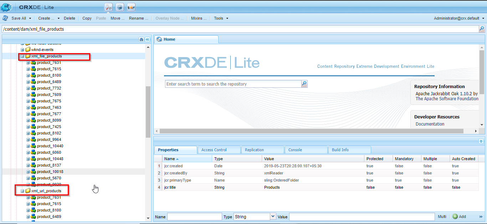
Task: Open The Apache Software Foundation link
Action: click(447, 99)
